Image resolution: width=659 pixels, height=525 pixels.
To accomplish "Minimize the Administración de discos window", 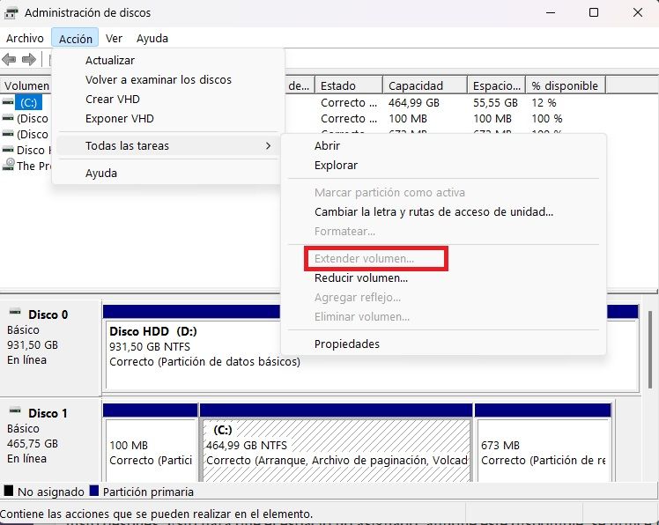I will click(x=551, y=12).
